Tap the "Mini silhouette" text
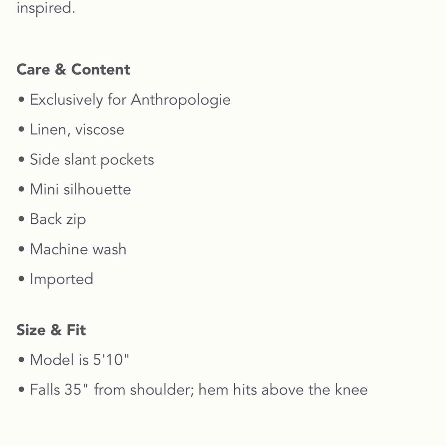This screenshot has height=446, width=446. click(x=80, y=189)
